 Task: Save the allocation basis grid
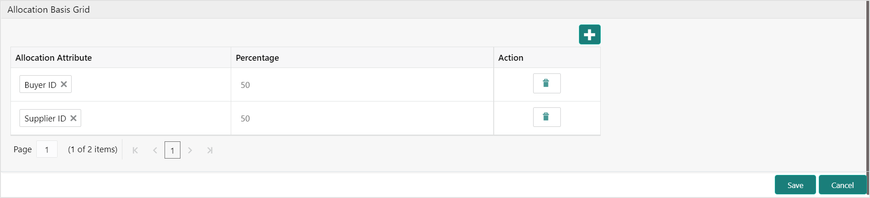(x=795, y=185)
